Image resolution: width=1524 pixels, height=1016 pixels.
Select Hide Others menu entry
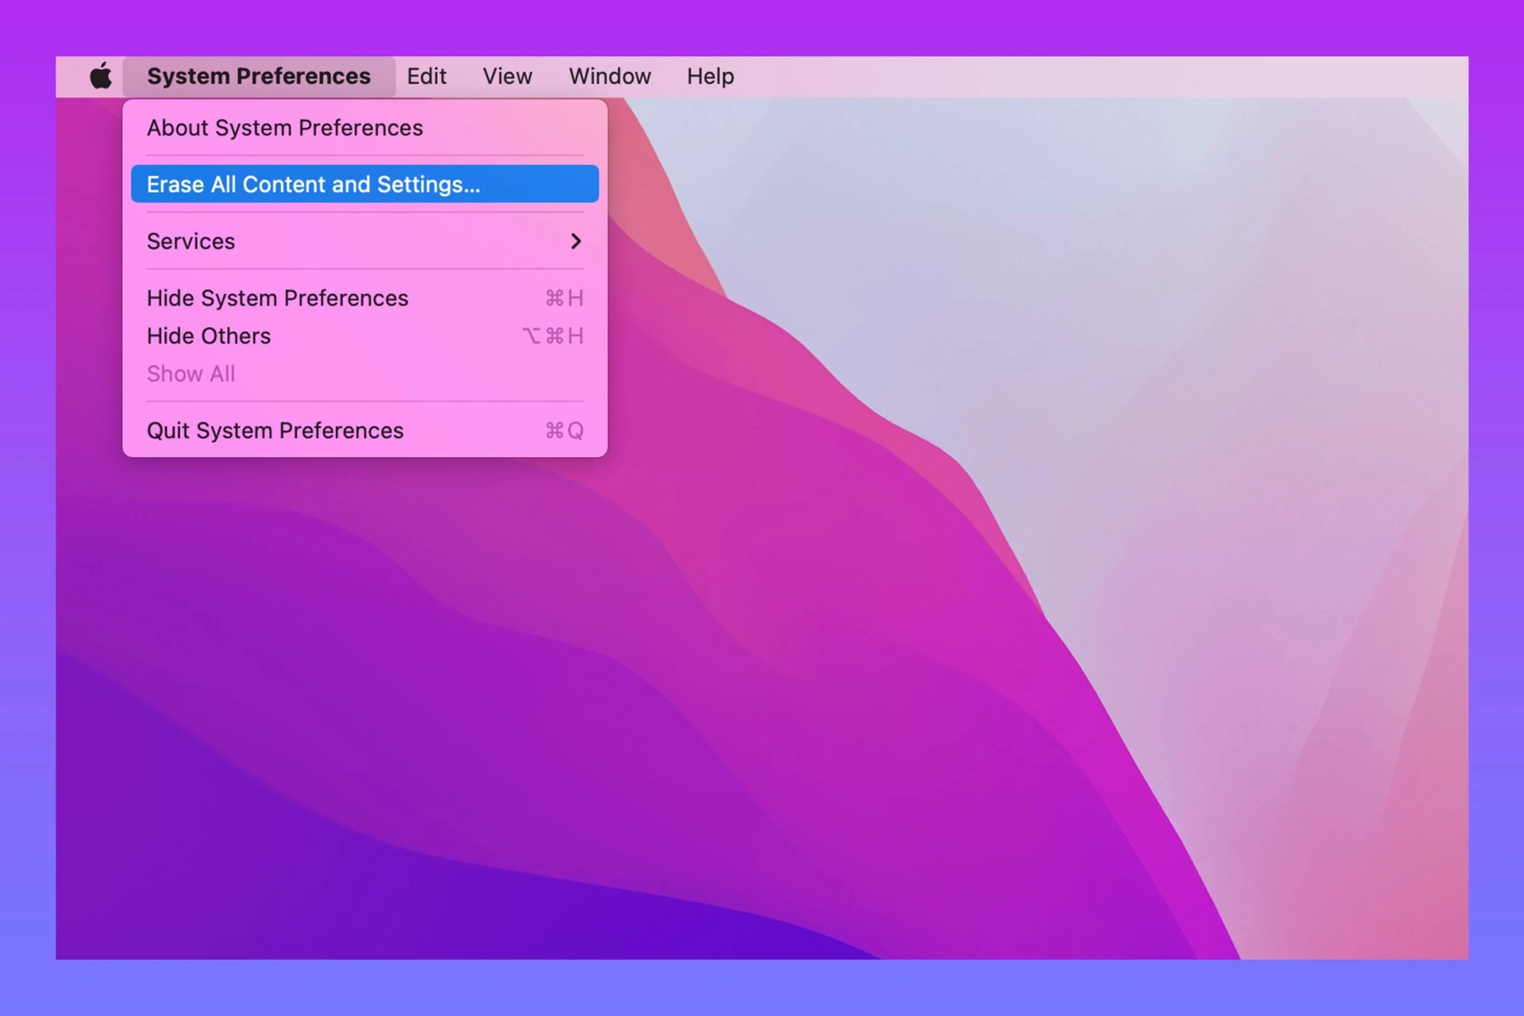click(x=365, y=337)
